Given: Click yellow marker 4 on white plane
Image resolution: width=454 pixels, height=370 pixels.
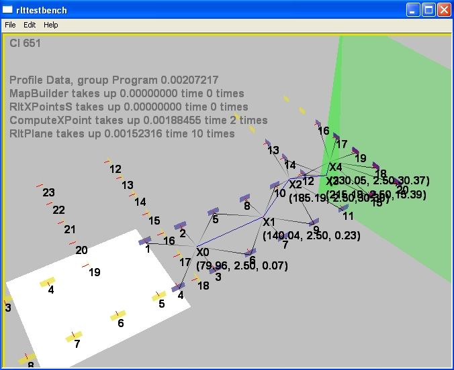Looking at the screenshot, I should 47,282.
